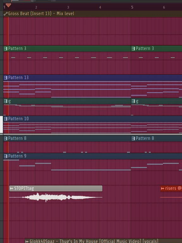The height and width of the screenshot is (243, 182).
Task: Click the Pattern 13 clip menu icon
Action: (6, 78)
